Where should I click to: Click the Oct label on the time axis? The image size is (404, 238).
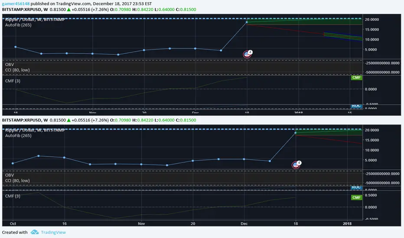click(13, 224)
